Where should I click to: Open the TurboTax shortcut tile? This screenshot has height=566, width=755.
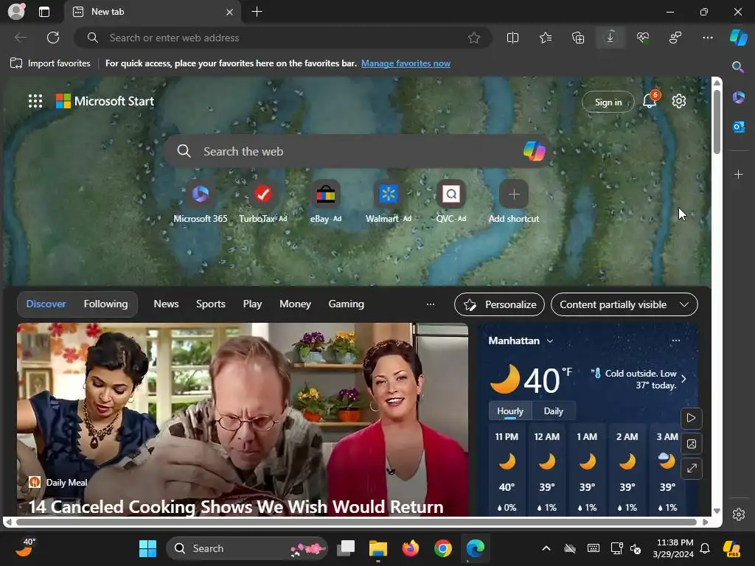[x=263, y=202]
